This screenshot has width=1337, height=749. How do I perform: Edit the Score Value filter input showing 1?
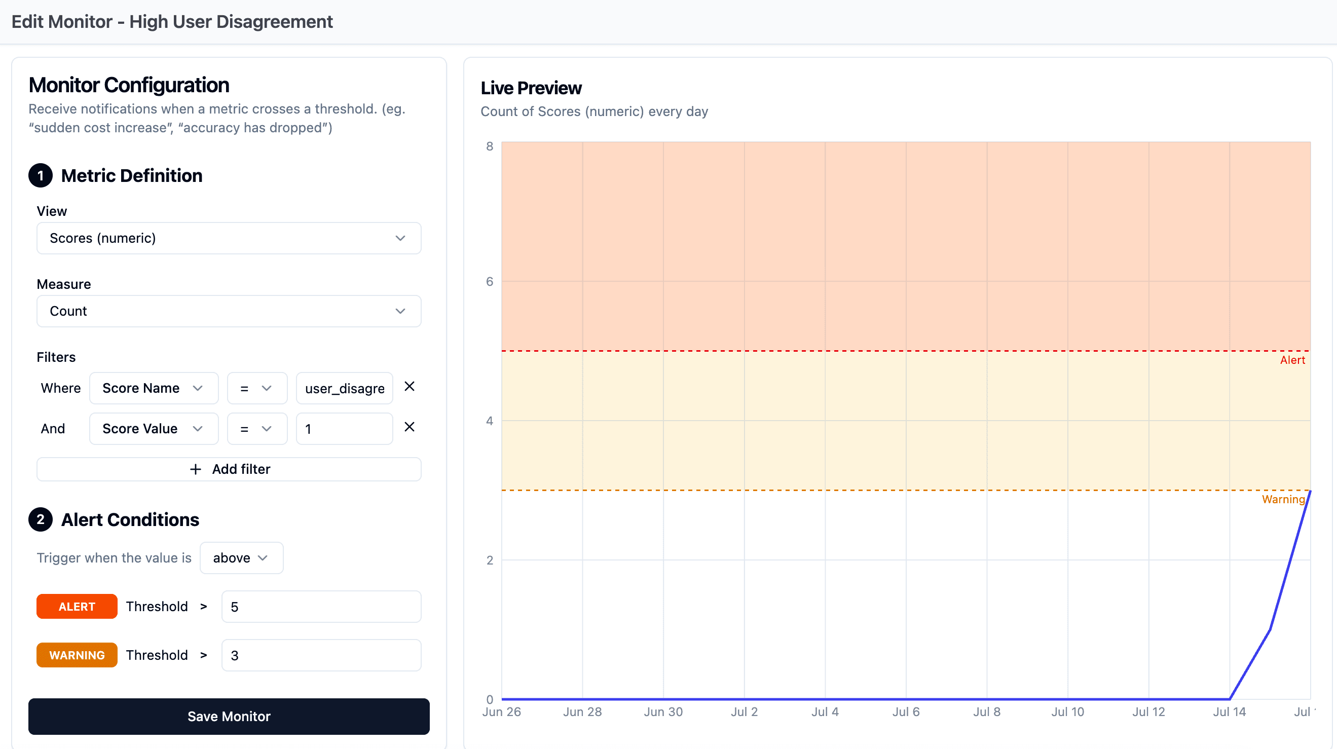344,429
